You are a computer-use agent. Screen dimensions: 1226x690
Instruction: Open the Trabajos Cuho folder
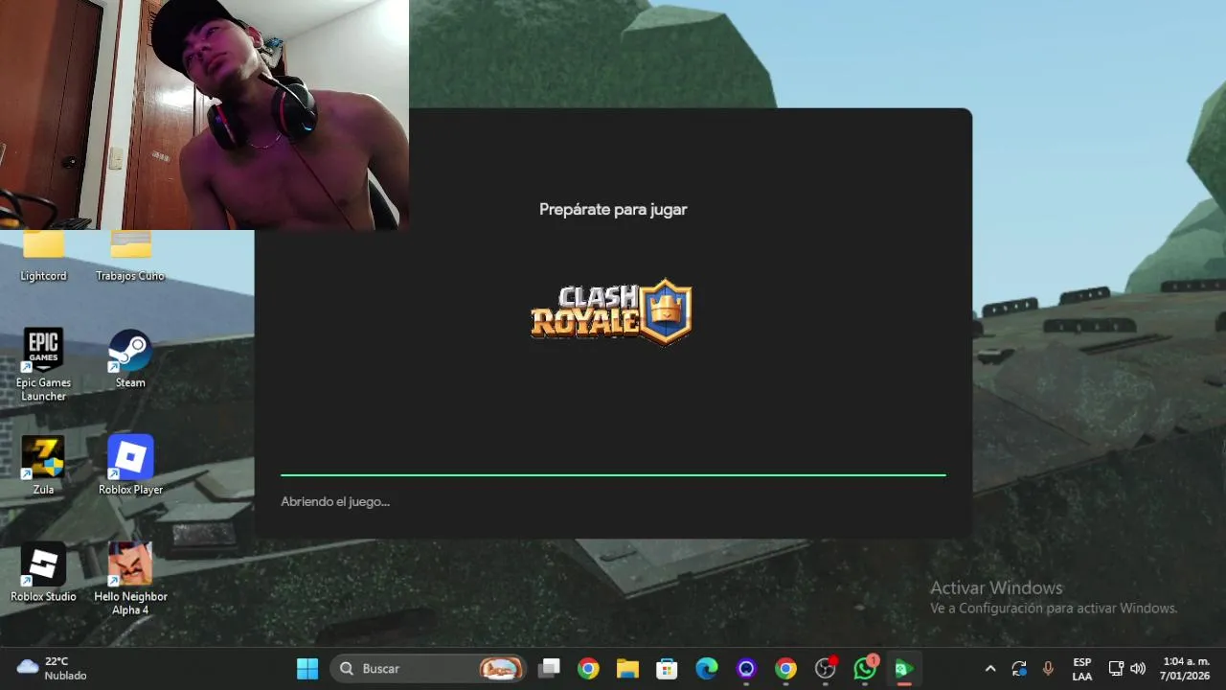(130, 257)
